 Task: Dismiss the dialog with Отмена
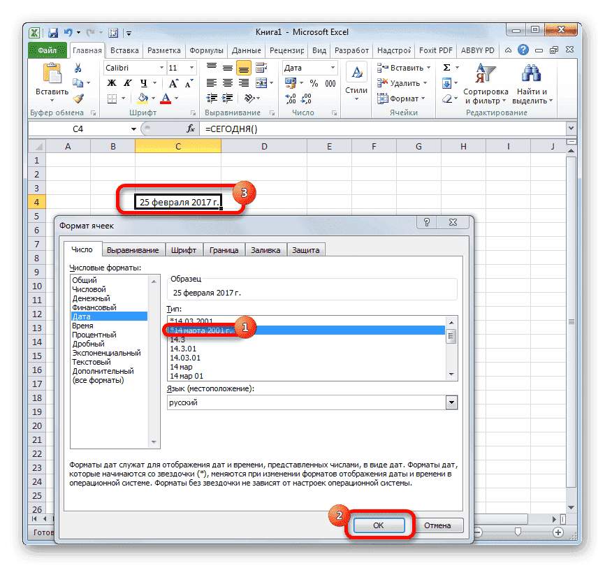click(x=439, y=525)
